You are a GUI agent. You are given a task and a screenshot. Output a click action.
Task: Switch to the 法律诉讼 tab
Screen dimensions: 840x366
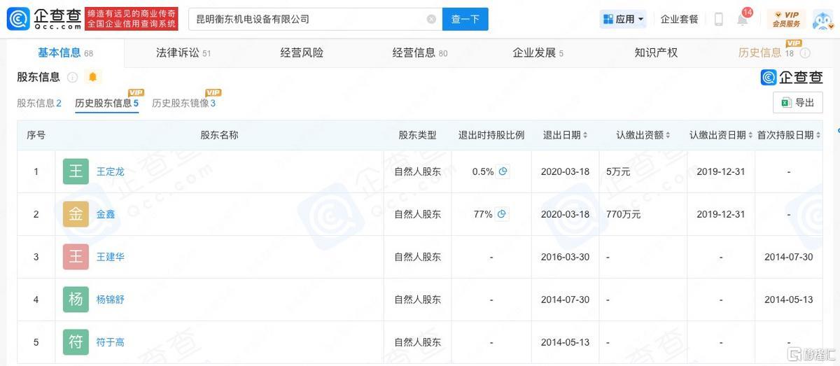(x=183, y=52)
